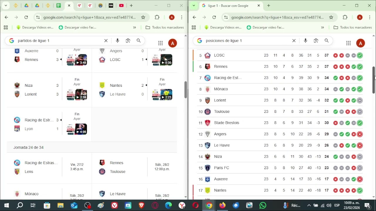Screen dimensions: 376x211
Task: Reload page in right browser window
Action: click(214, 17)
